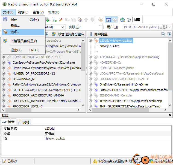Open the 帮助(H) menu
Image resolution: width=173 pixels, height=165 pixels.
pyautogui.click(x=54, y=12)
